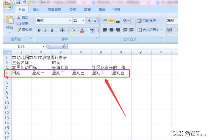Decrease indent
The width and height of the screenshot is (210, 140).
(125, 30)
